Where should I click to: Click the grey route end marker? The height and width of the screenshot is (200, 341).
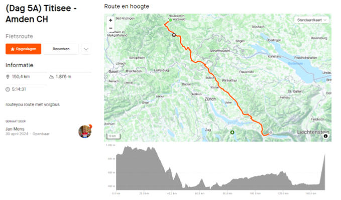pyautogui.click(x=271, y=132)
